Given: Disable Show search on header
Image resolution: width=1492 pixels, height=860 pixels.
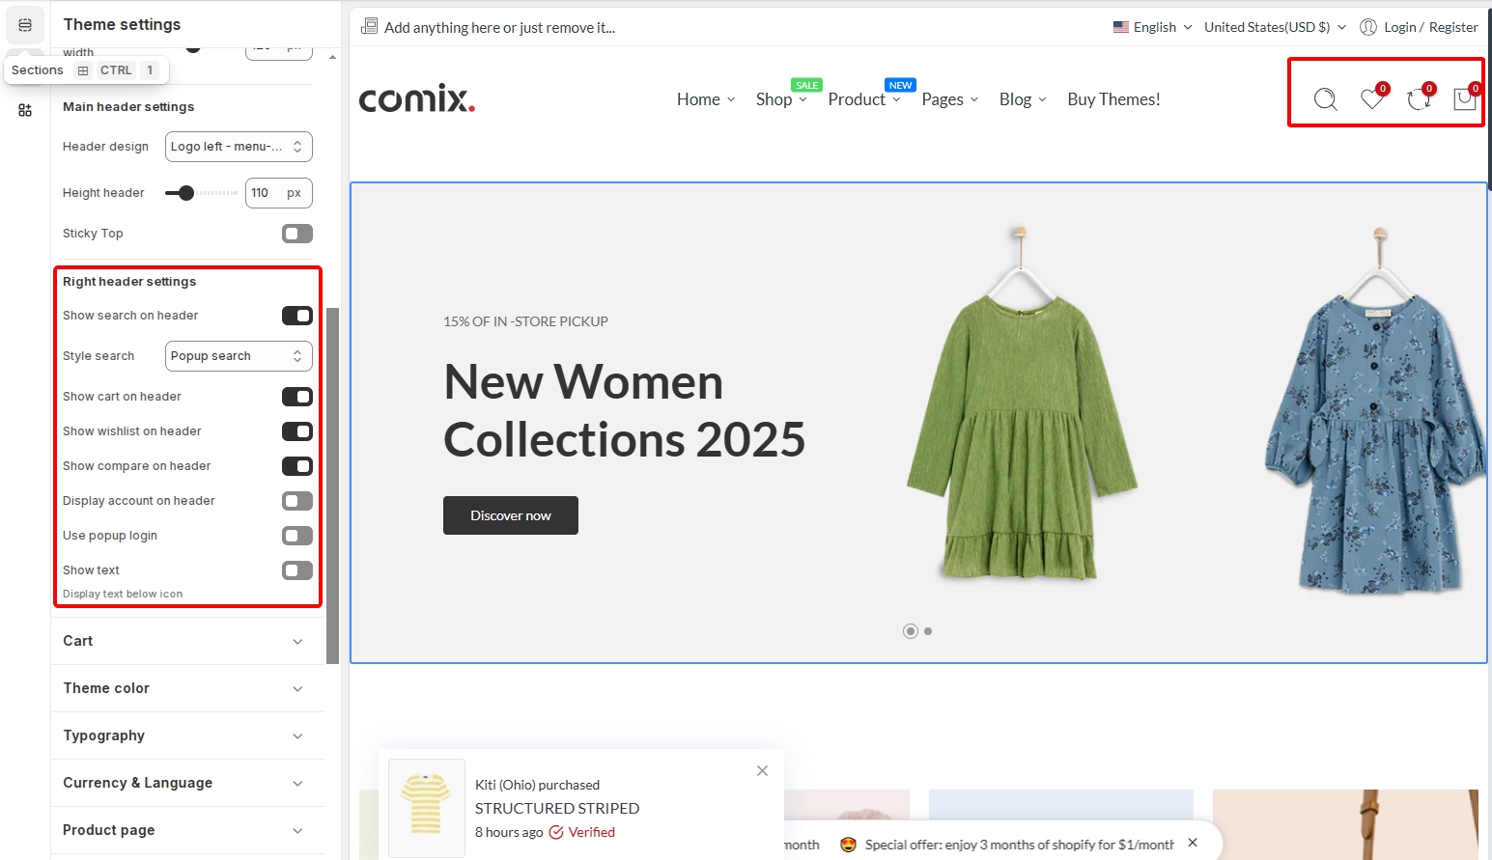Looking at the screenshot, I should (x=296, y=316).
